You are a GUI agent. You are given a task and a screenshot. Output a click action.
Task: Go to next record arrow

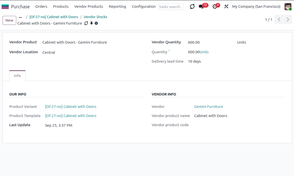288,20
